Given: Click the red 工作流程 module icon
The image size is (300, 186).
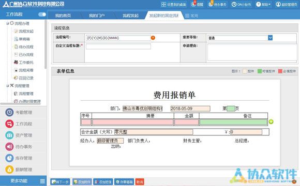Looking at the screenshot, I should pos(9,124).
